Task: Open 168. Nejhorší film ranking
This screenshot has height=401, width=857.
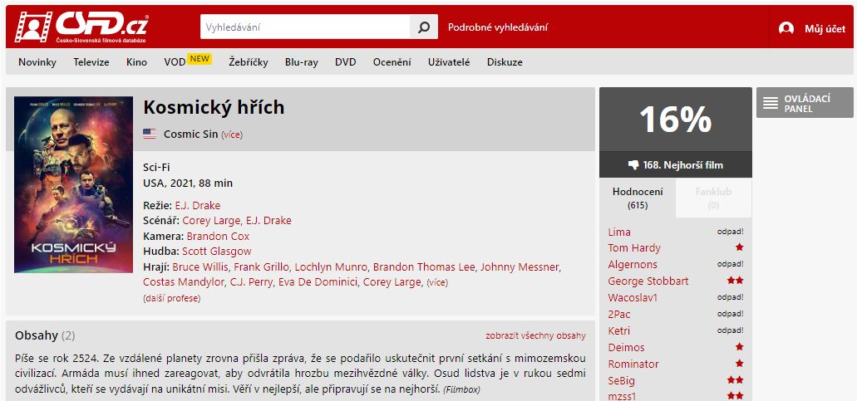Action: [x=676, y=164]
